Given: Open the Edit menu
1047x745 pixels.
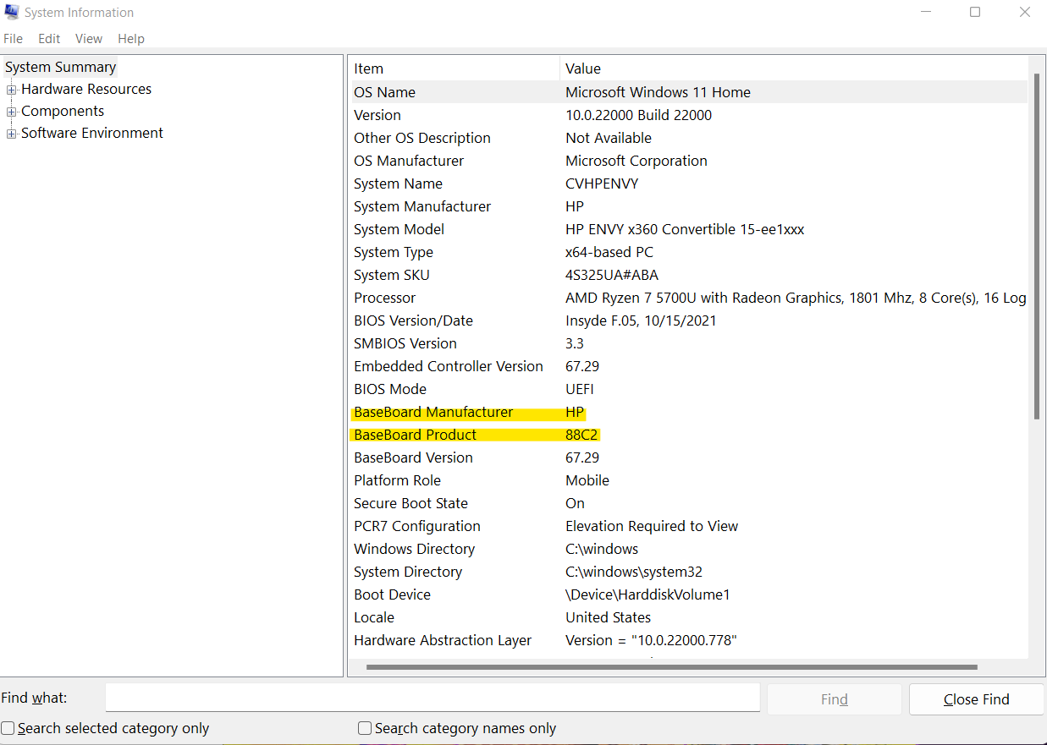Looking at the screenshot, I should [x=49, y=39].
